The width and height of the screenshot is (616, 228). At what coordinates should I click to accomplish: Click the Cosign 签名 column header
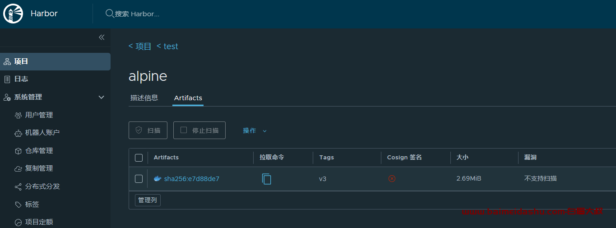404,158
